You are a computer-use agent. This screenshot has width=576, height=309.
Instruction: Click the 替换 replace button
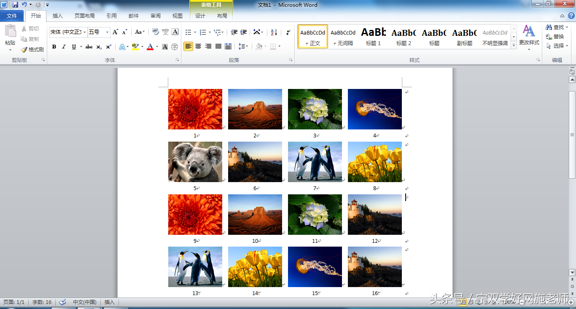(x=555, y=36)
